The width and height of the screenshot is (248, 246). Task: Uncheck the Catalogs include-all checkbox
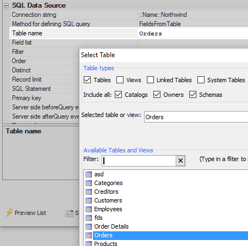click(x=118, y=95)
